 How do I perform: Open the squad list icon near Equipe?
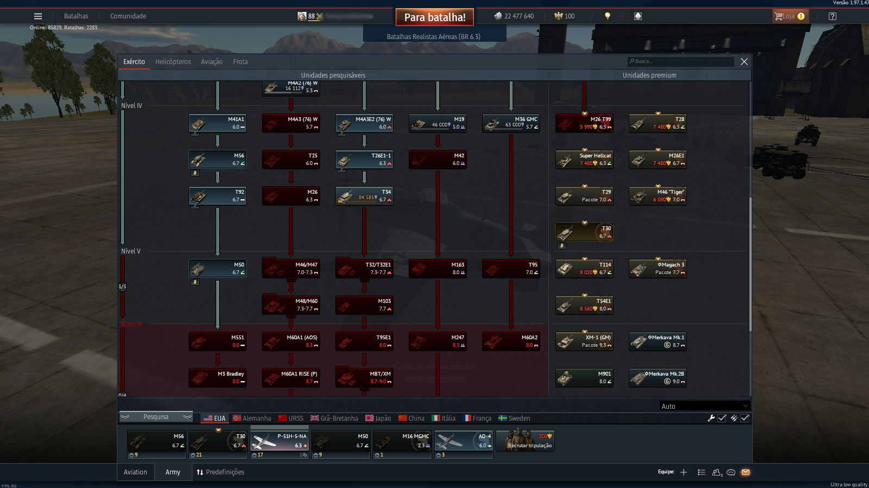point(701,472)
